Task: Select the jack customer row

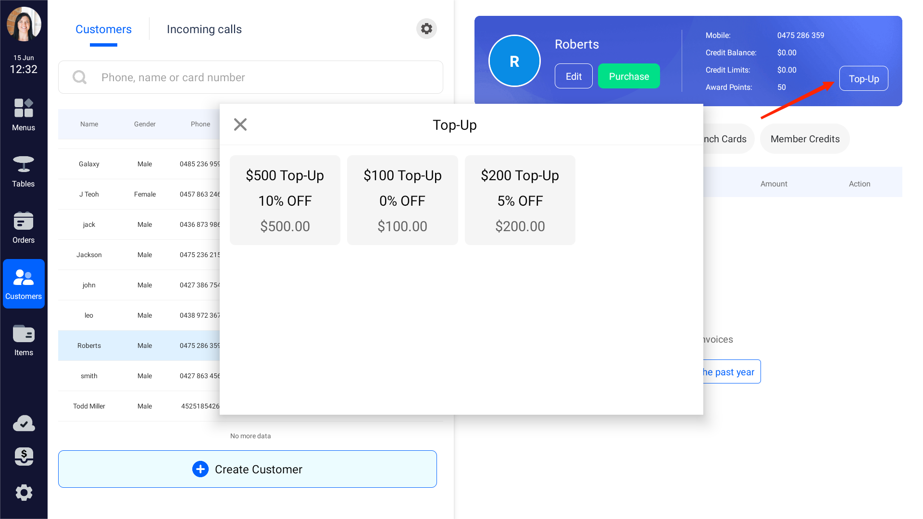Action: [x=139, y=224]
